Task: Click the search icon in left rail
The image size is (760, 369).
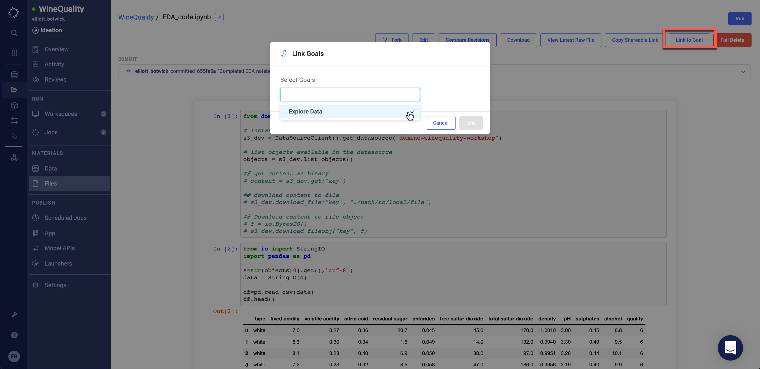Action: 14,33
